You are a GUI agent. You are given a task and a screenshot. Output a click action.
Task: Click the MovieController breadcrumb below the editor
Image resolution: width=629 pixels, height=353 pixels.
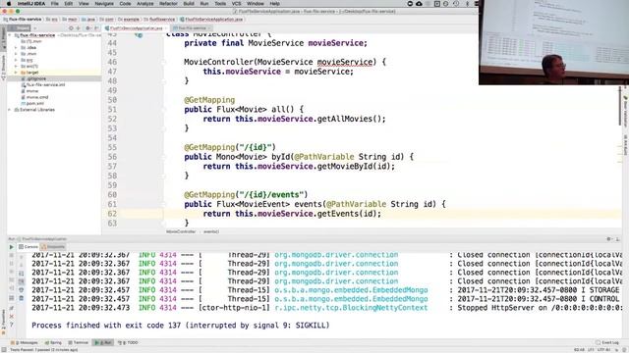(181, 231)
